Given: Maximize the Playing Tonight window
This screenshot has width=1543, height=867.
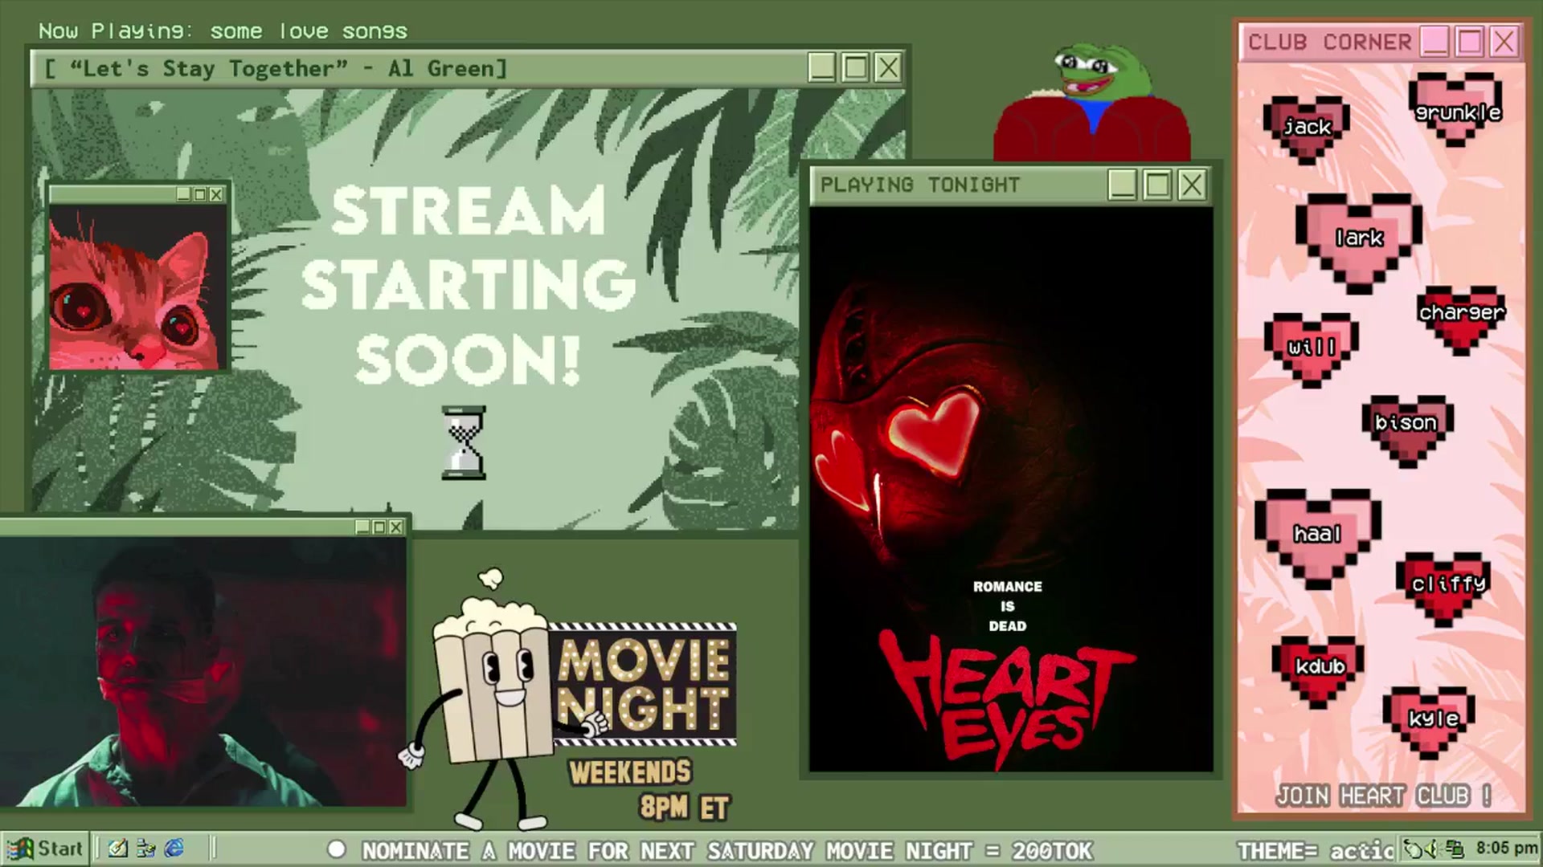Looking at the screenshot, I should coord(1157,185).
